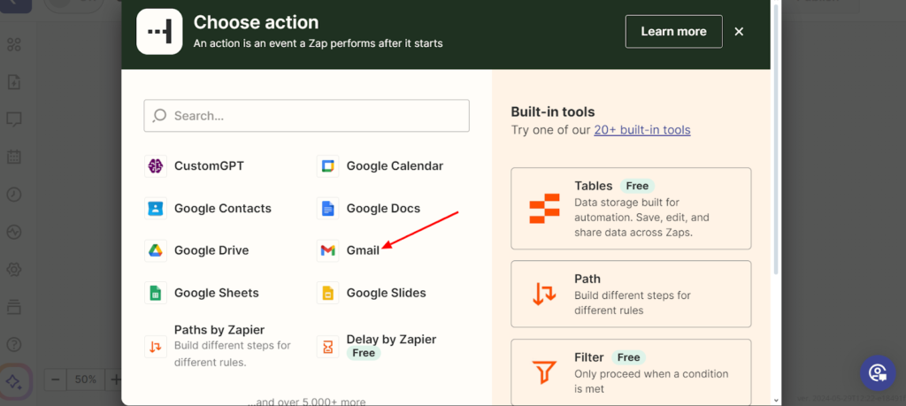
Task: Click the Google Drive label
Action: pyautogui.click(x=211, y=250)
